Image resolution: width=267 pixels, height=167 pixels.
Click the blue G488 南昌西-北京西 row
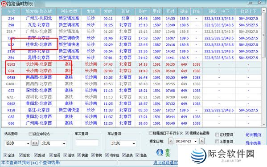[x=131, y=77]
